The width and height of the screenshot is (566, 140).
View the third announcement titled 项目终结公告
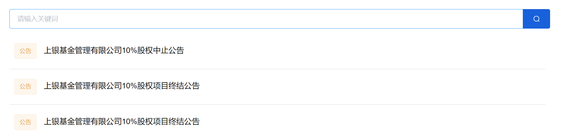pyautogui.click(x=122, y=121)
